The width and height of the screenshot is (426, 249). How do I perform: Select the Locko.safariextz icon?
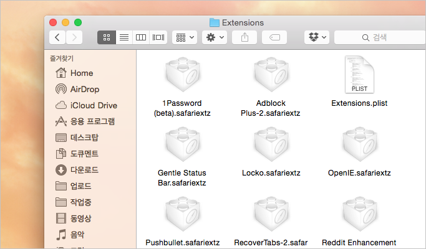click(271, 144)
